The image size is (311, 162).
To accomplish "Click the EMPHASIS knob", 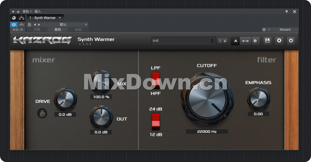I will (x=258, y=99).
